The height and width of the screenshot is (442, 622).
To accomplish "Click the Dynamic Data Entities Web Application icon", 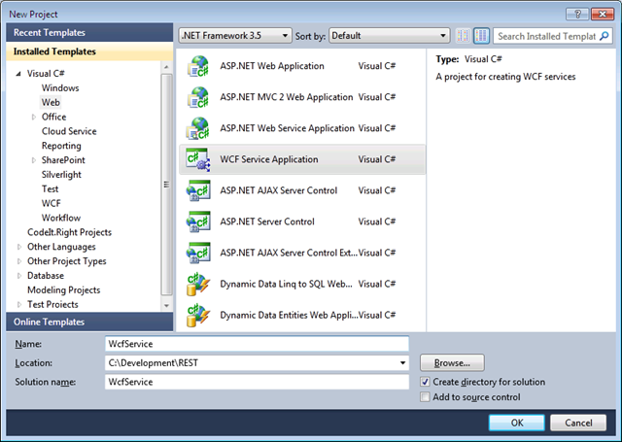I will point(198,315).
